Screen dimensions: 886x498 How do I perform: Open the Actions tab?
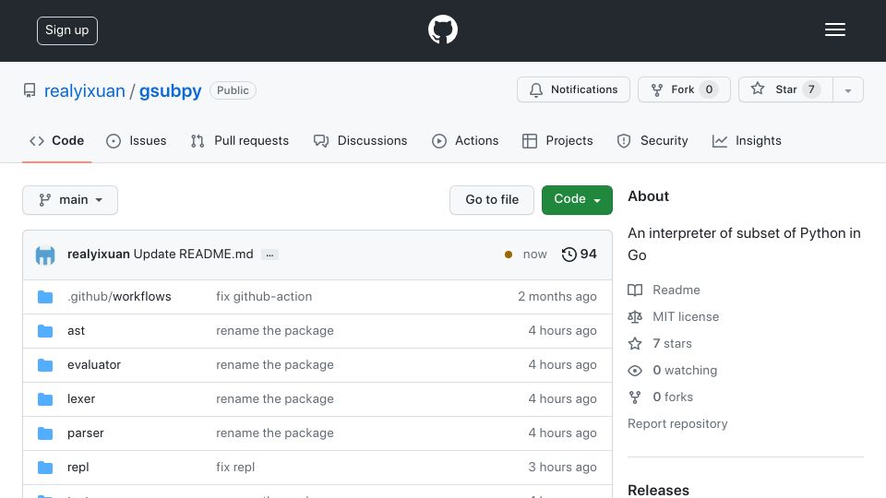click(x=465, y=140)
